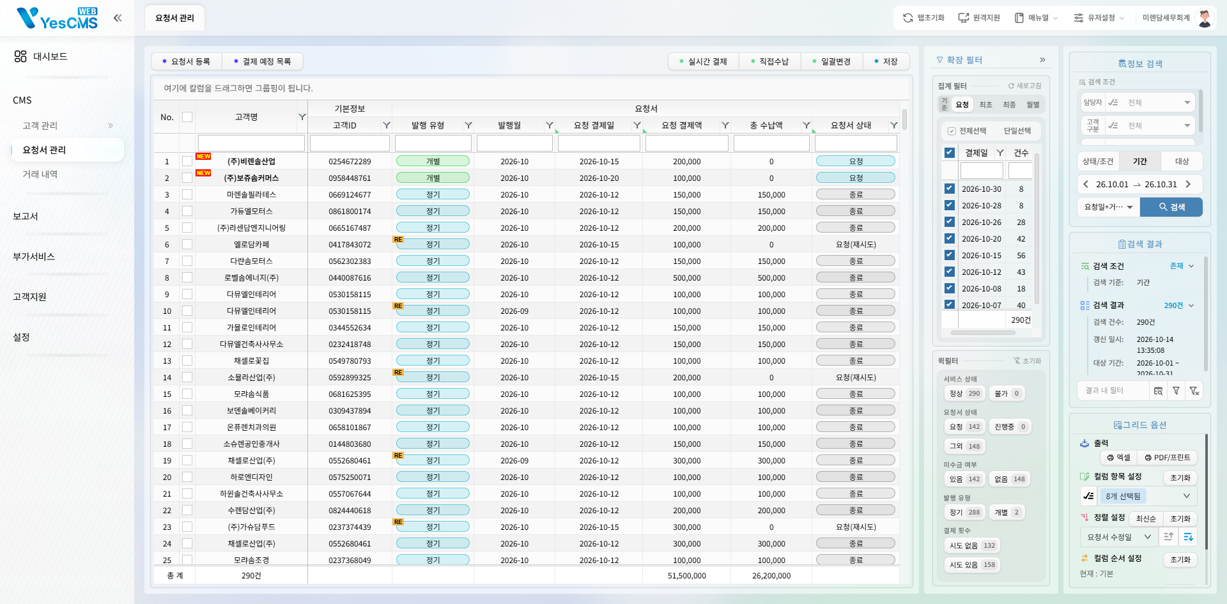Open filter icon for 발행월 column
1227x604 pixels.
tap(549, 125)
